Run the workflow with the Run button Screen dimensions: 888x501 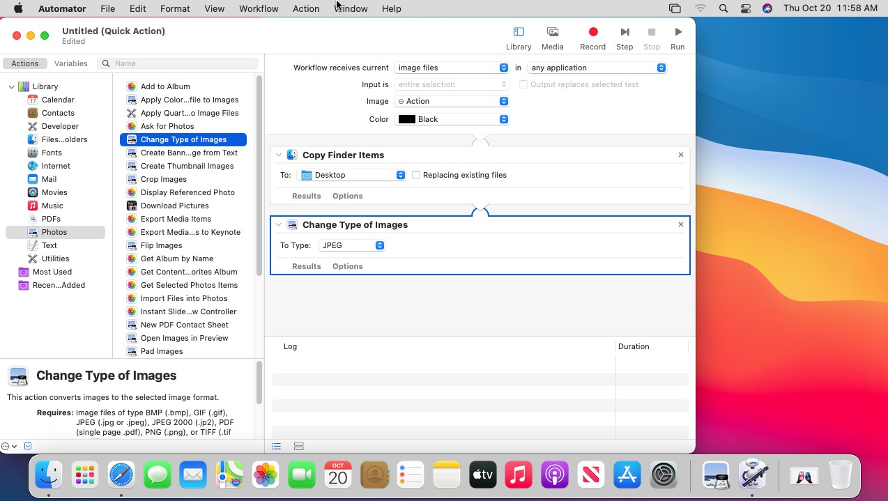pos(678,38)
